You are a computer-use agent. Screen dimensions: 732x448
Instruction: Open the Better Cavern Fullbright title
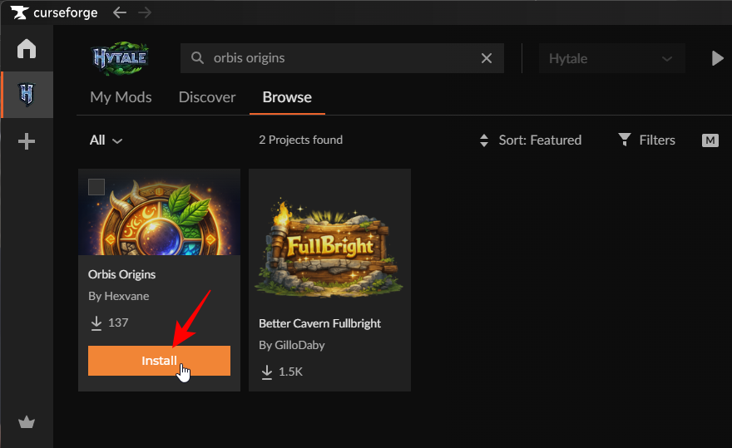click(x=319, y=323)
